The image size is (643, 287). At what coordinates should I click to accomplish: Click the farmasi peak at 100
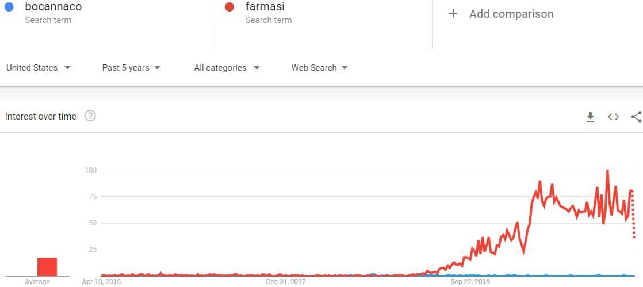click(607, 171)
